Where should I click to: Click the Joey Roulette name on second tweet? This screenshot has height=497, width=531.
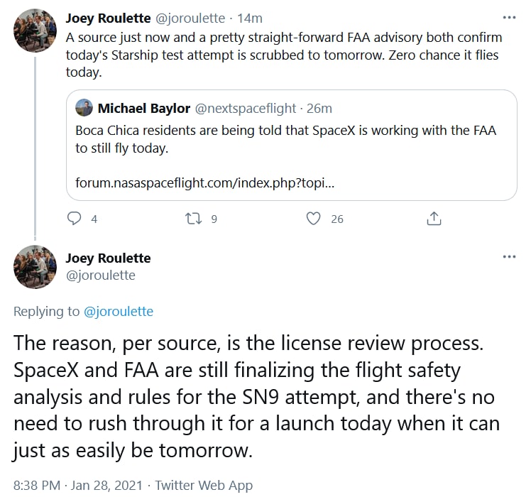(x=108, y=258)
